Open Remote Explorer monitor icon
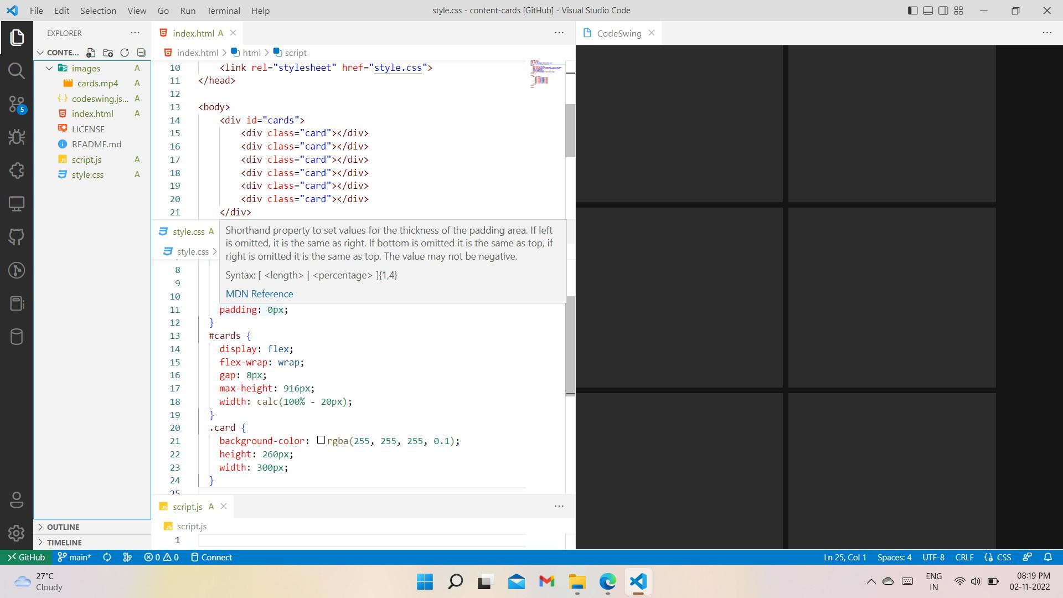This screenshot has height=598, width=1063. [17, 204]
